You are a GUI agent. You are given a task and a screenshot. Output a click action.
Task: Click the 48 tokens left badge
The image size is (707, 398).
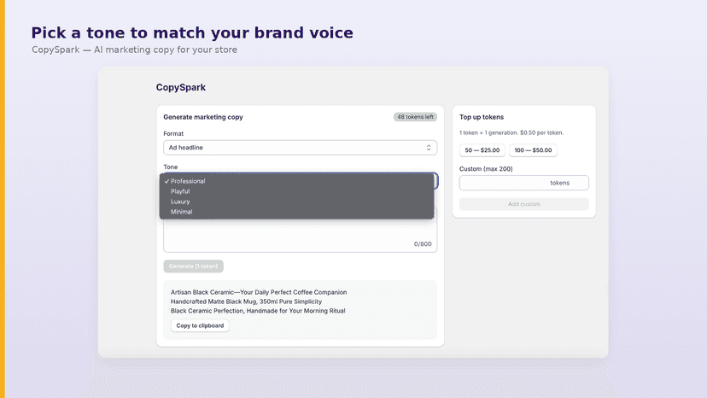[415, 117]
